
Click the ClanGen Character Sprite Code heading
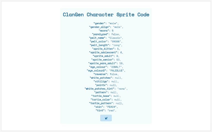coord(106,15)
